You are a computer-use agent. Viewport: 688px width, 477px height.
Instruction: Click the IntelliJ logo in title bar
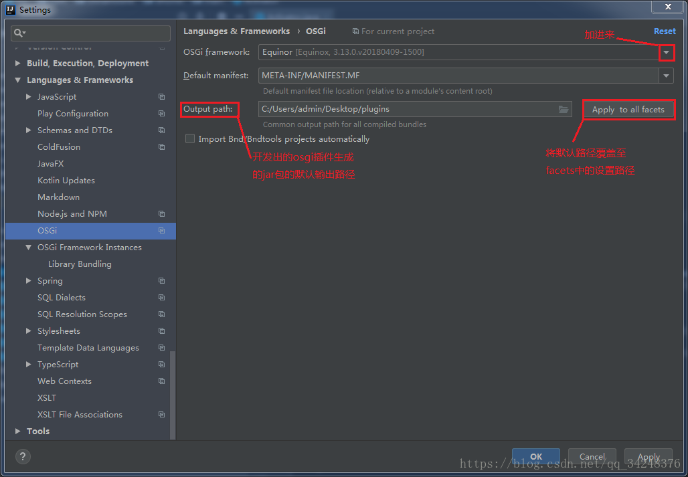tap(10, 9)
